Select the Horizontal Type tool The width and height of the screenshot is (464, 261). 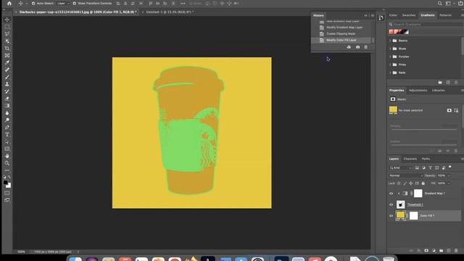pos(7,134)
